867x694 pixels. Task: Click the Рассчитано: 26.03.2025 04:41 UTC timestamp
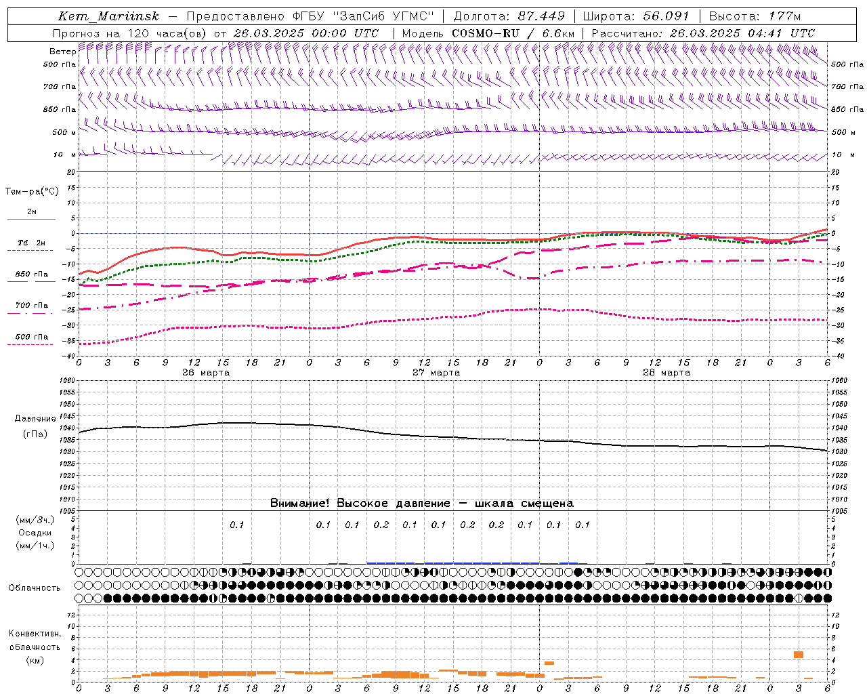703,33
